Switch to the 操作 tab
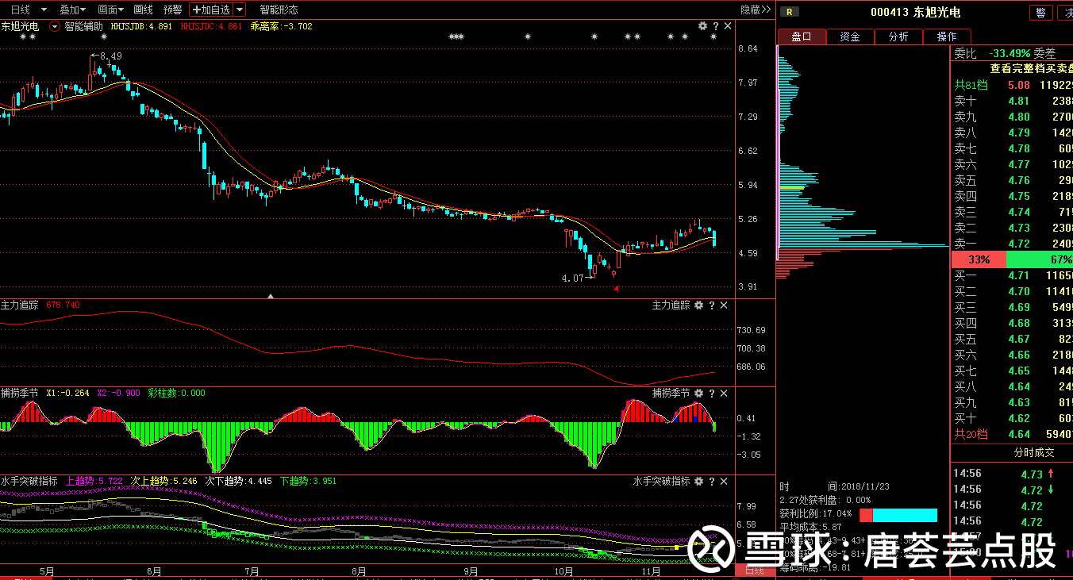 click(x=947, y=36)
